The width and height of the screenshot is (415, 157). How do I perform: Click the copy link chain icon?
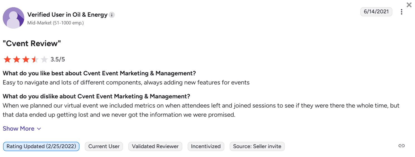[401, 146]
